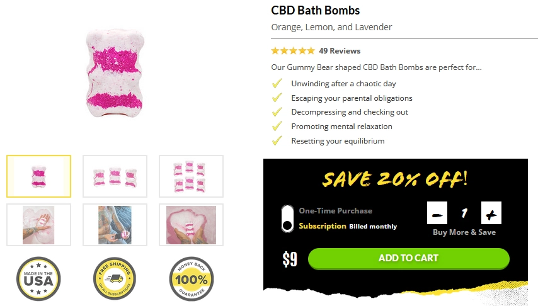Select the three bath bombs thumbnail

pyautogui.click(x=115, y=176)
